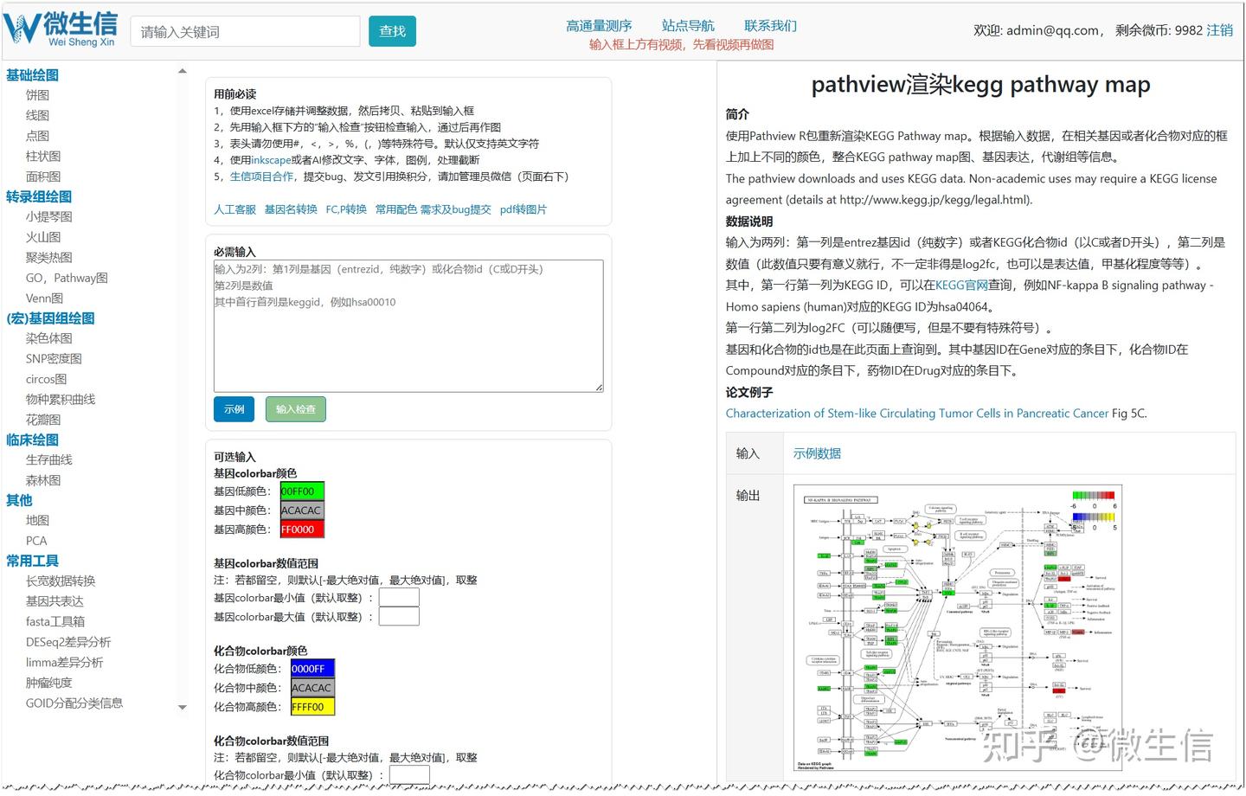Open the 化合物低颜色 blue 0000FF swatch
Screen dimensions: 1246x796
pyautogui.click(x=312, y=669)
